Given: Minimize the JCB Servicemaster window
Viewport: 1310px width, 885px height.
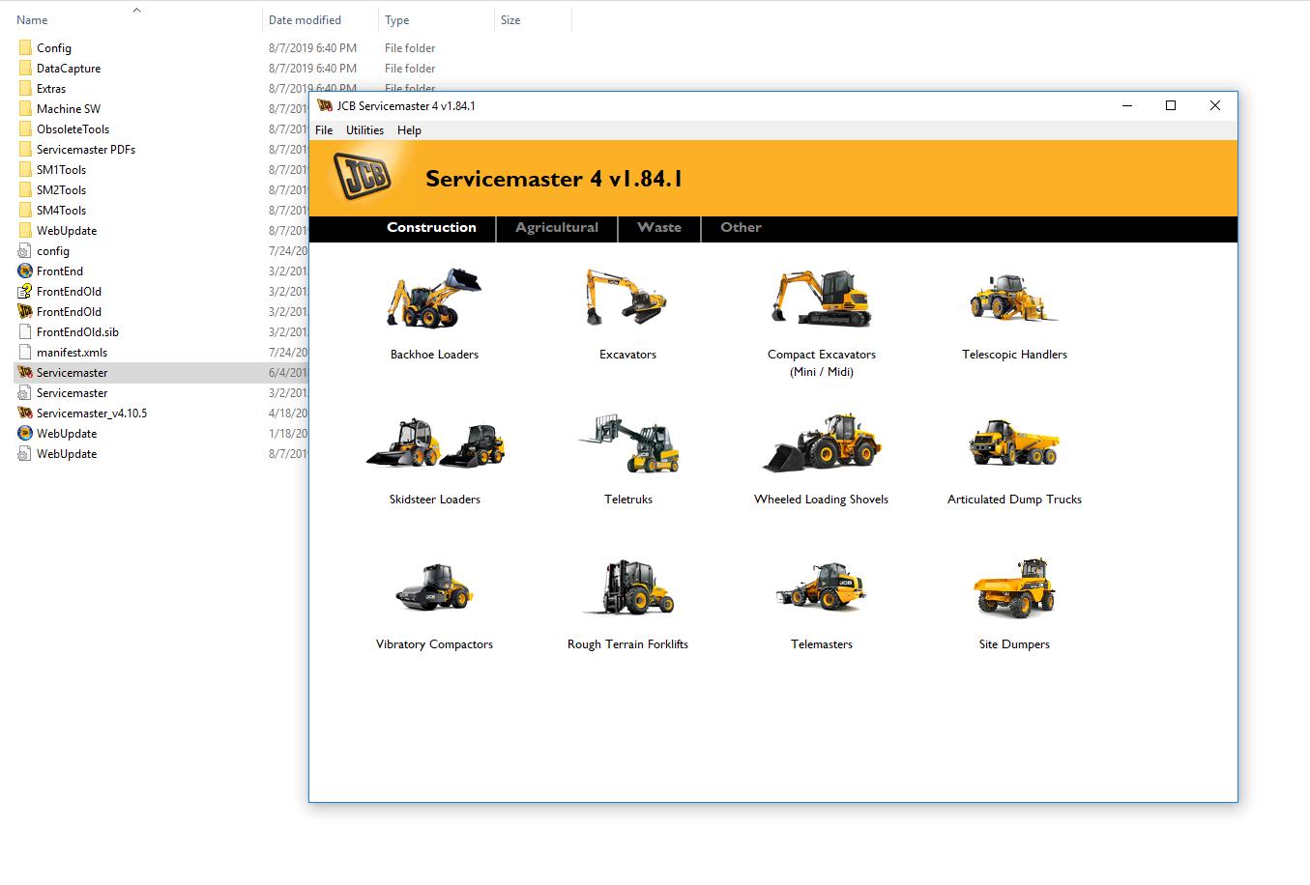Looking at the screenshot, I should click(x=1126, y=105).
